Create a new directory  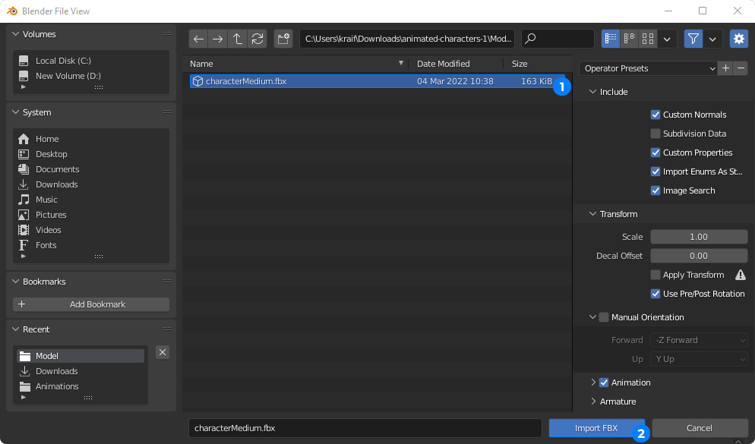283,39
